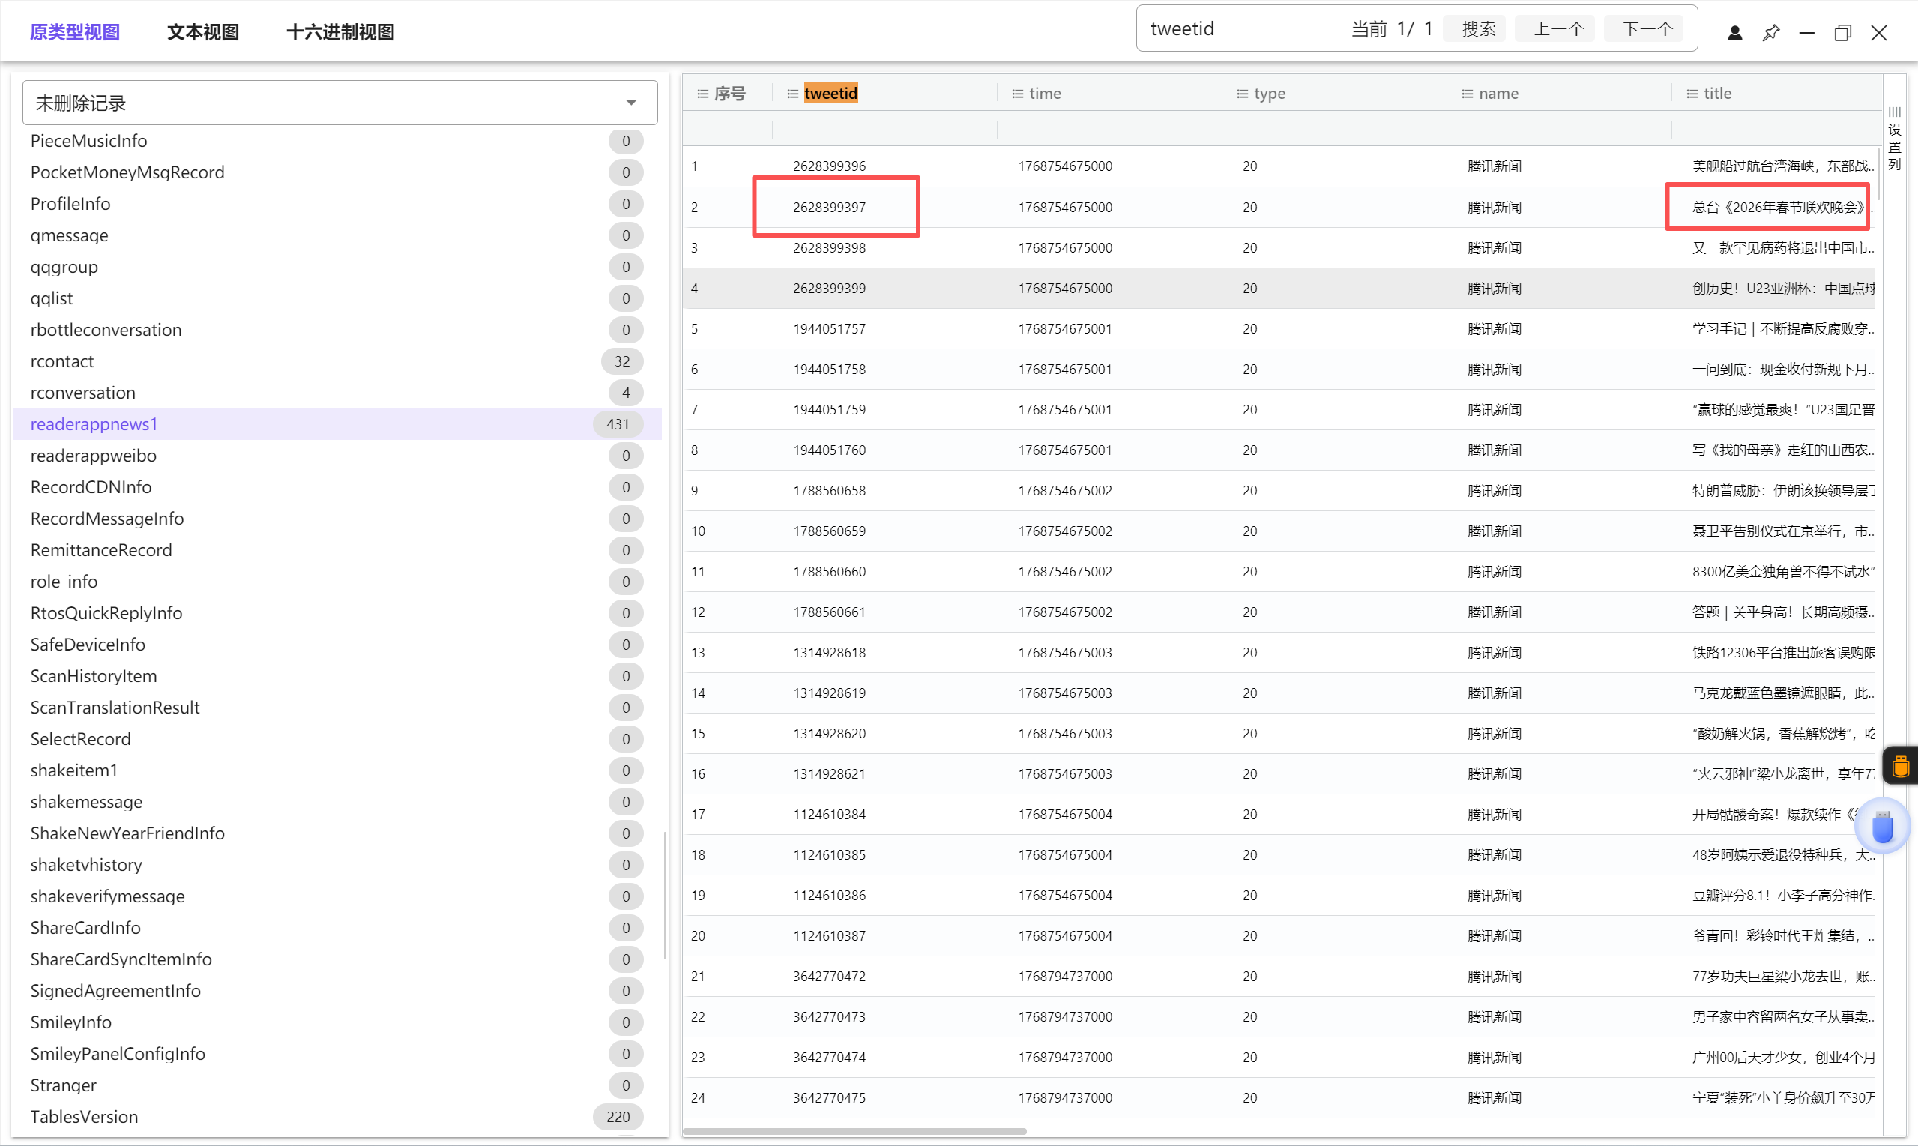Image resolution: width=1918 pixels, height=1146 pixels.
Task: Click the menu icon beside type column
Action: pos(1242,94)
